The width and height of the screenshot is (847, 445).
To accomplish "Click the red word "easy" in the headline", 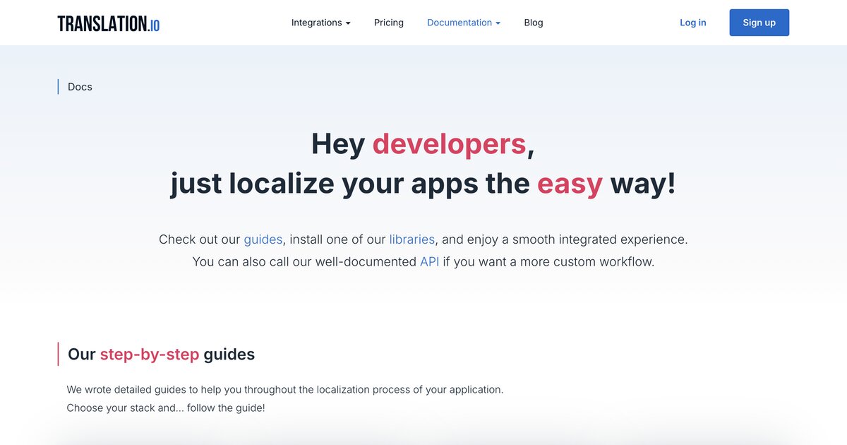I will pyautogui.click(x=570, y=183).
